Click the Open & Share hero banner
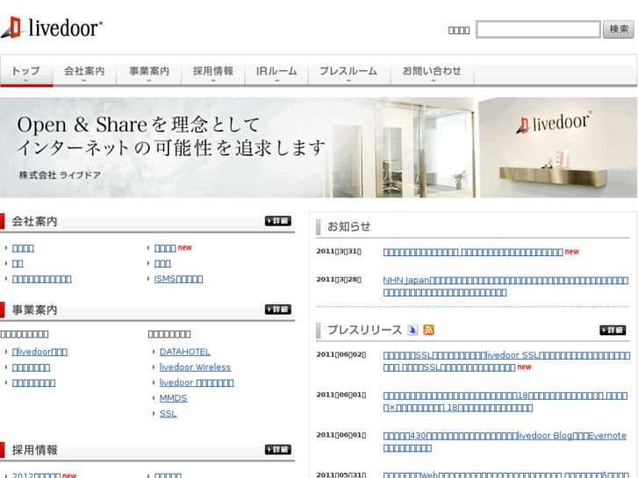This screenshot has height=478, width=638. [319, 147]
